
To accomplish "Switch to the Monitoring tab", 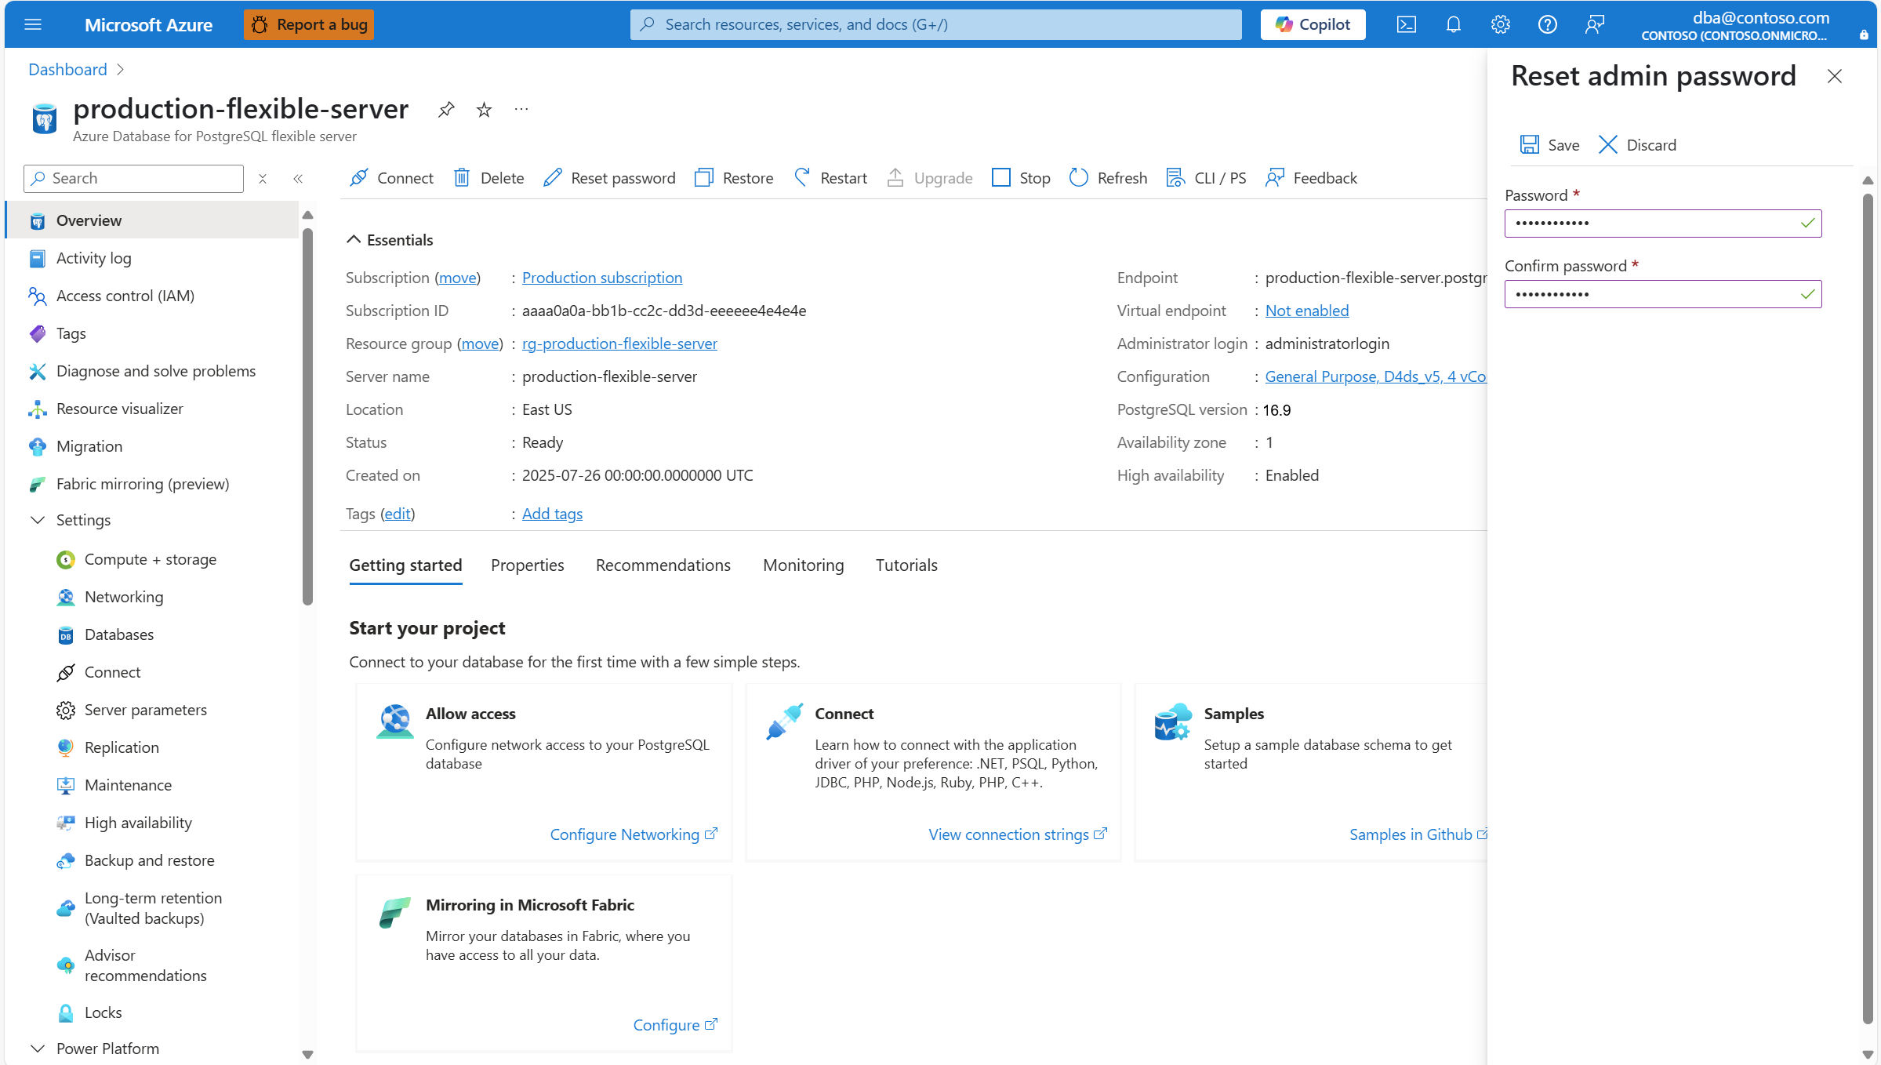I will pyautogui.click(x=803, y=565).
